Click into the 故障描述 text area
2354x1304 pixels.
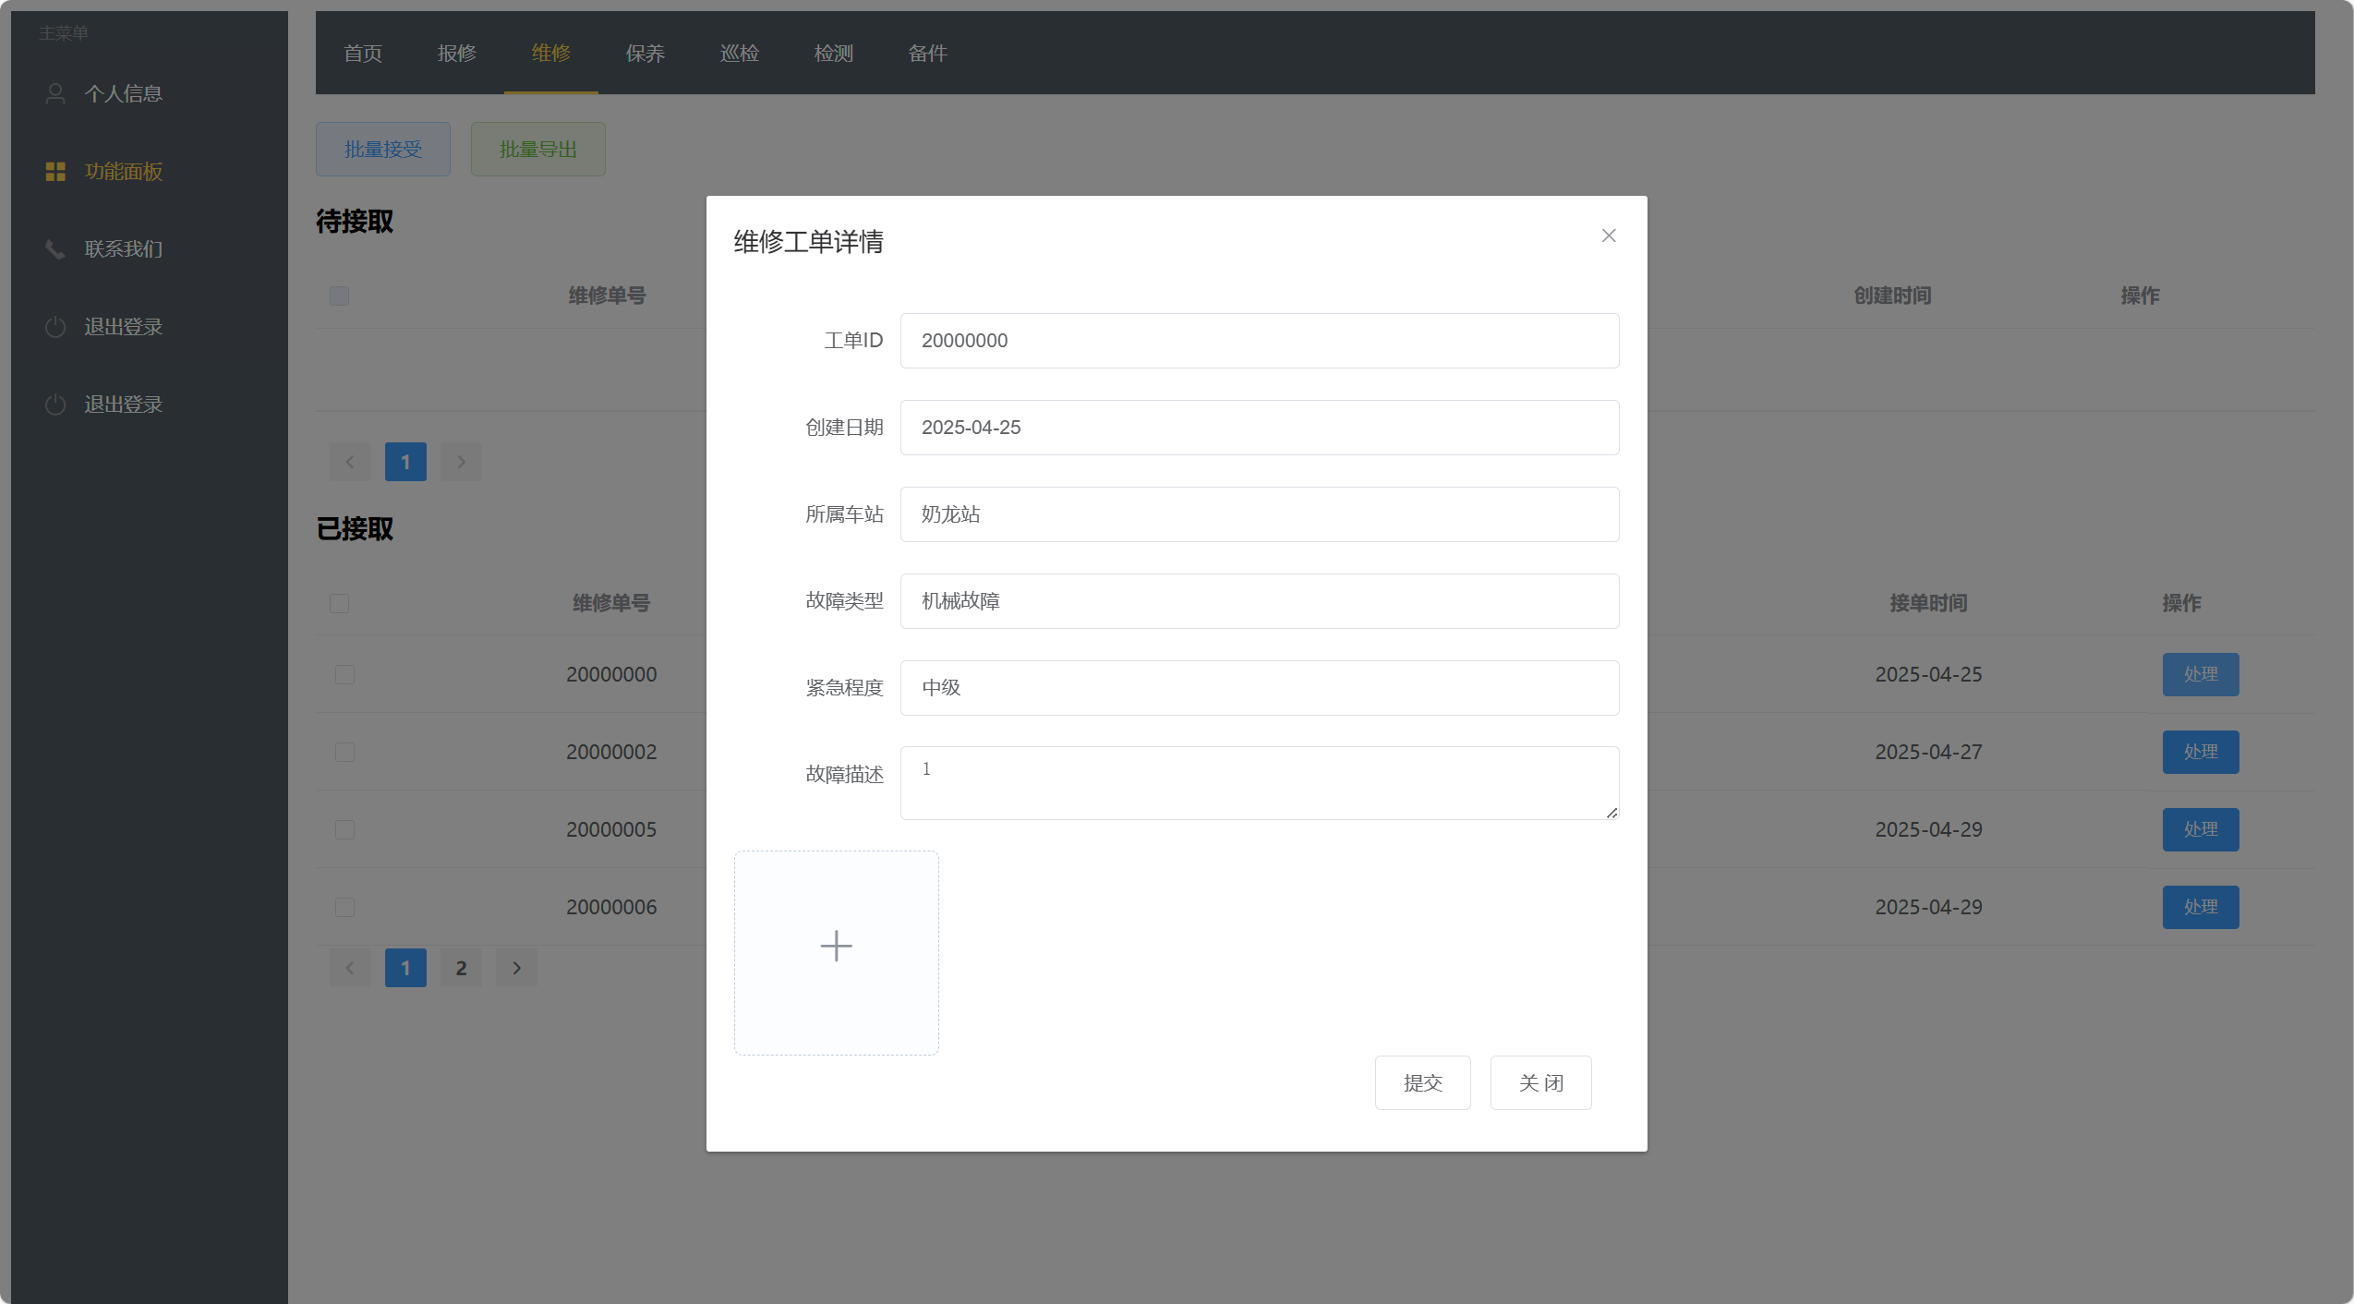click(x=1259, y=782)
